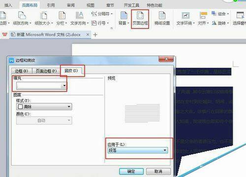Open the 纸张大小 paper size tool
Viewport: 246px width, 177px height.
coord(44,18)
